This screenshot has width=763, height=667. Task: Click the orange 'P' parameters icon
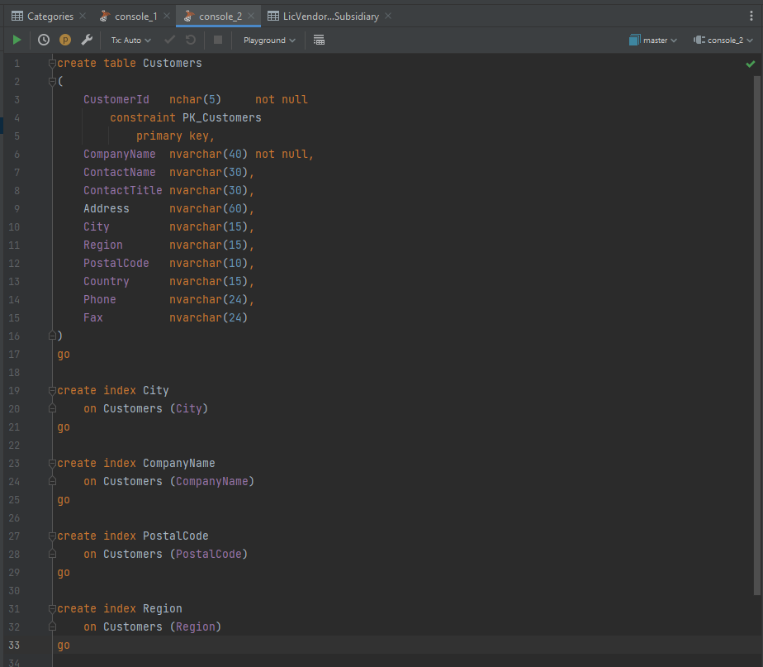[65, 40]
